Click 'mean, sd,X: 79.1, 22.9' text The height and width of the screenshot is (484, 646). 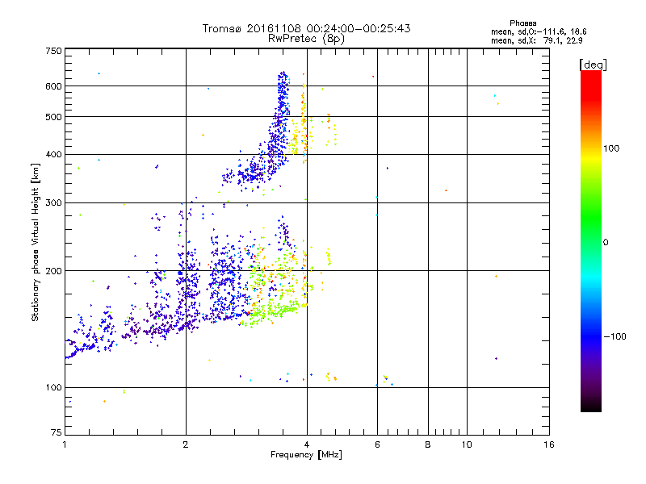[x=536, y=40]
